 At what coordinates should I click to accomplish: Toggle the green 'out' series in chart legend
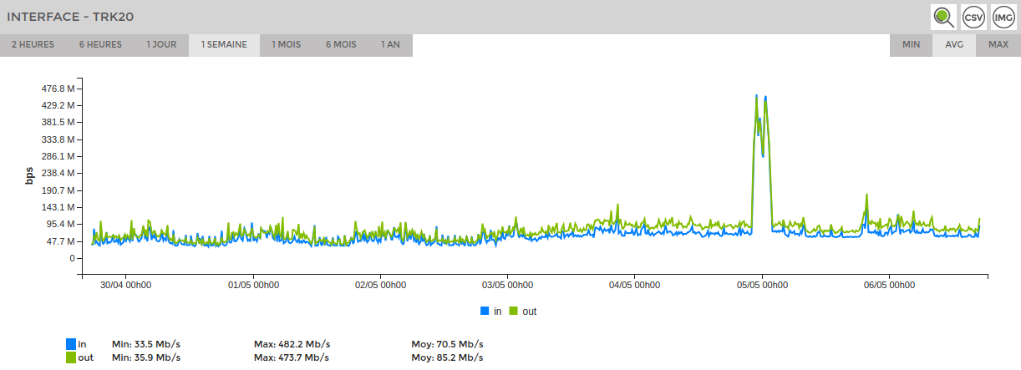pyautogui.click(x=523, y=311)
